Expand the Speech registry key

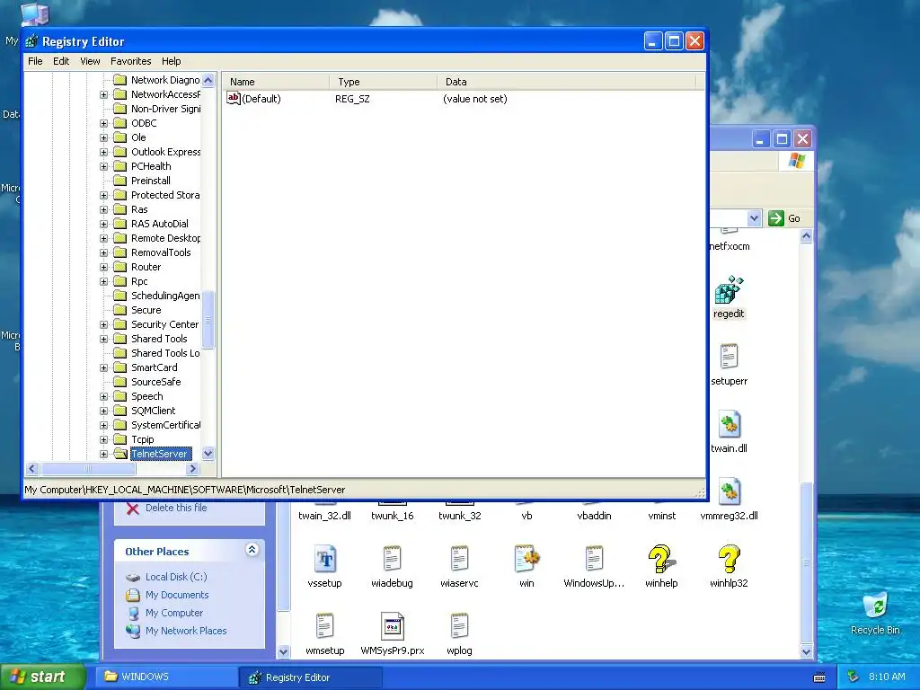[104, 396]
